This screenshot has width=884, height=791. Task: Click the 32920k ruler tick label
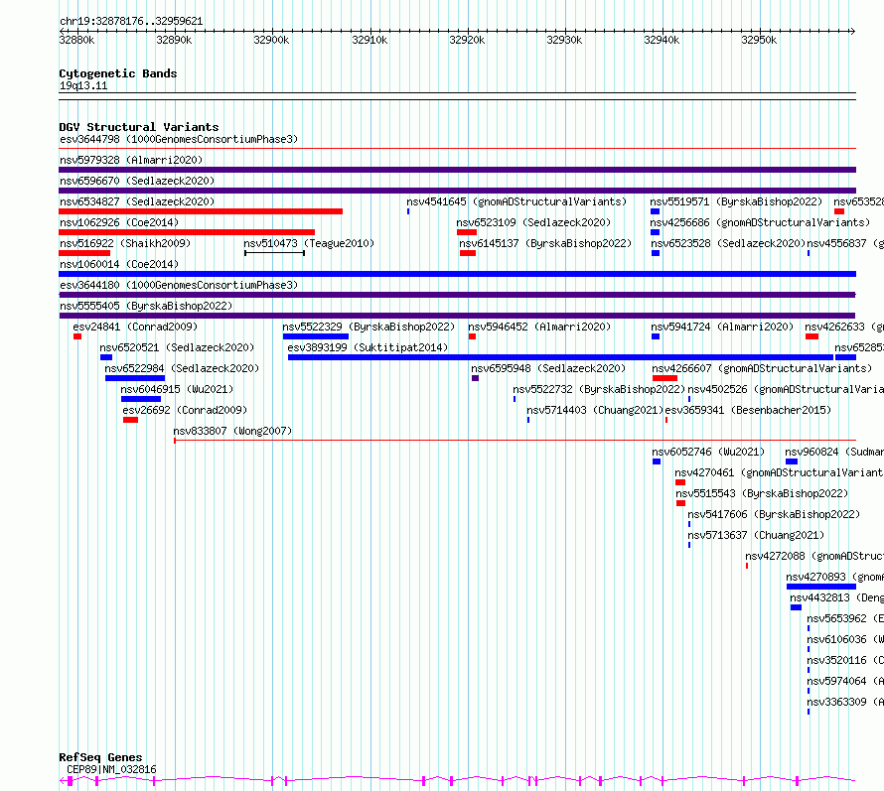point(467,40)
